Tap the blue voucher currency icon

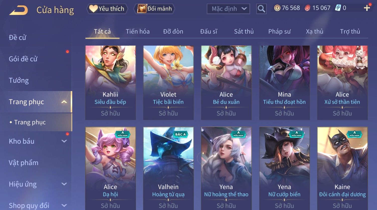(338, 8)
